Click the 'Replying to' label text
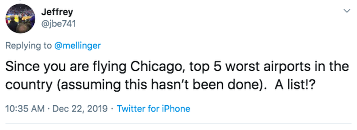357x130 pixels. point(28,46)
